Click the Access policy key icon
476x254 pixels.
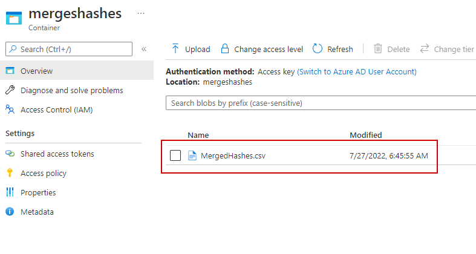click(10, 174)
